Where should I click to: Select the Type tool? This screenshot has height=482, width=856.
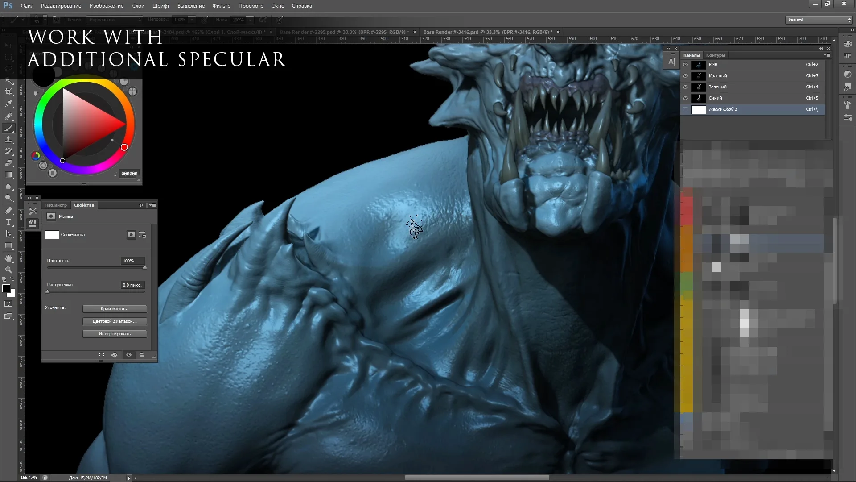(9, 223)
